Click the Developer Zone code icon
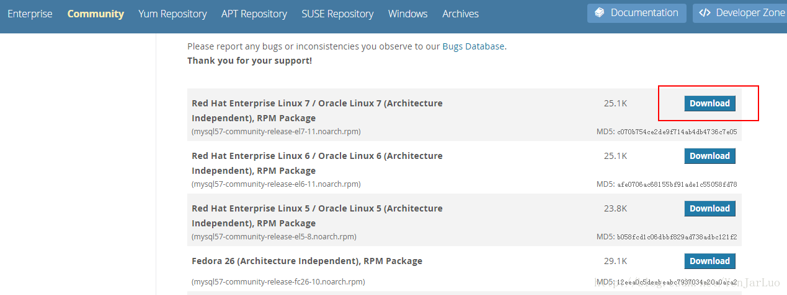787x295 pixels. coord(705,13)
